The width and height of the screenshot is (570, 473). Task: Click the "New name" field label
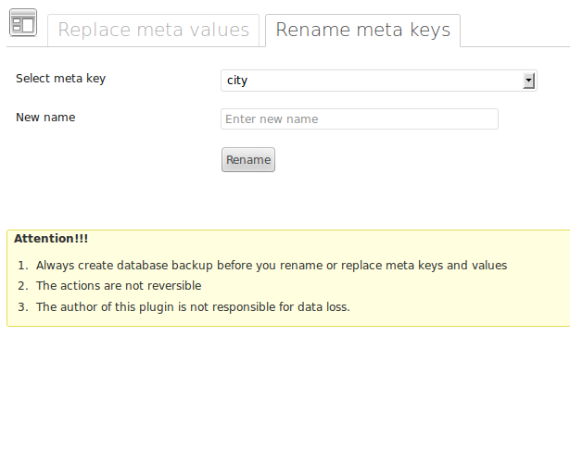coord(45,118)
